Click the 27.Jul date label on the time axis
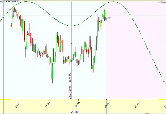 (x=137, y=105)
